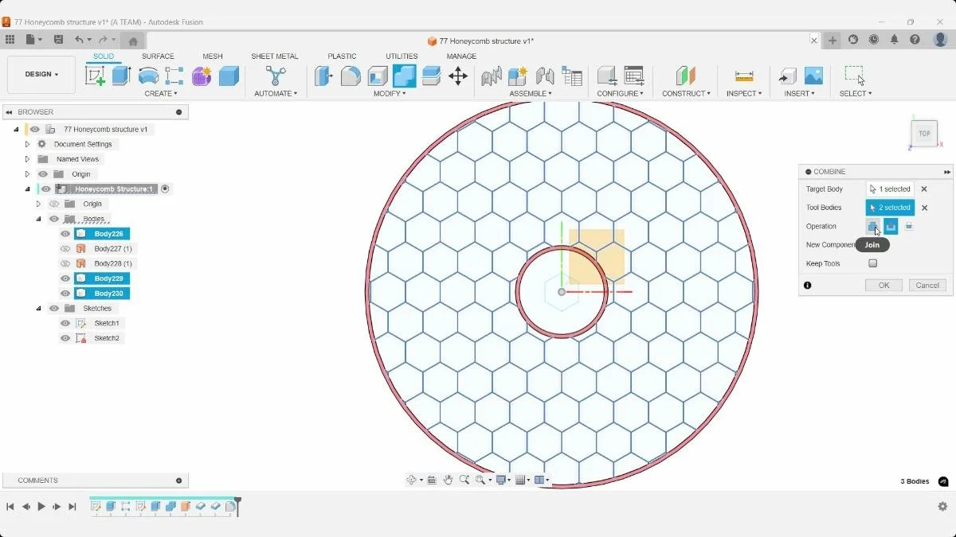Switch to the SURFACE tab
956x537 pixels.
point(158,56)
